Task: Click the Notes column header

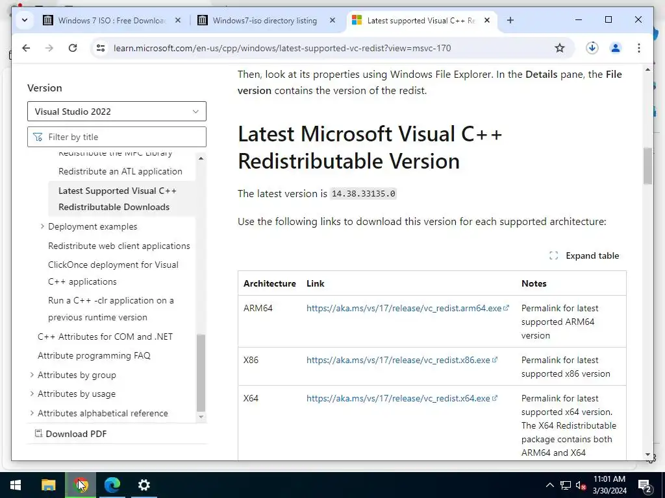Action: tap(534, 284)
